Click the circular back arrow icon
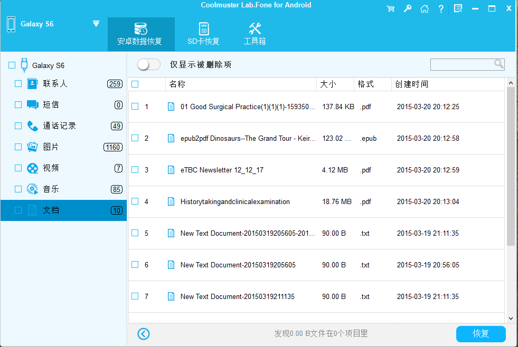The width and height of the screenshot is (518, 347). [144, 334]
